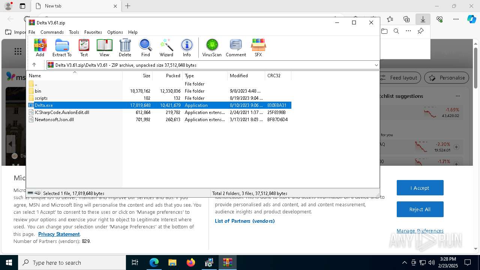Click the taskbar search box
The height and width of the screenshot is (270, 480).
pos(72,262)
